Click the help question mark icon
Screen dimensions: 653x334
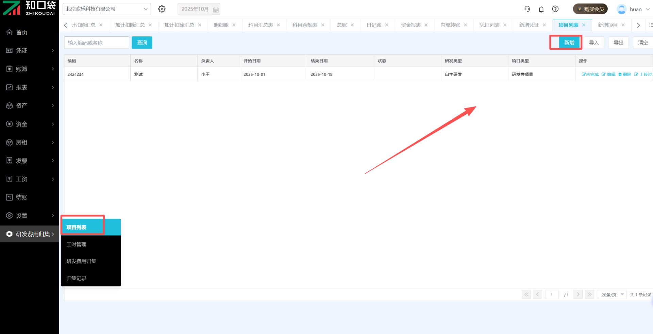pos(555,9)
